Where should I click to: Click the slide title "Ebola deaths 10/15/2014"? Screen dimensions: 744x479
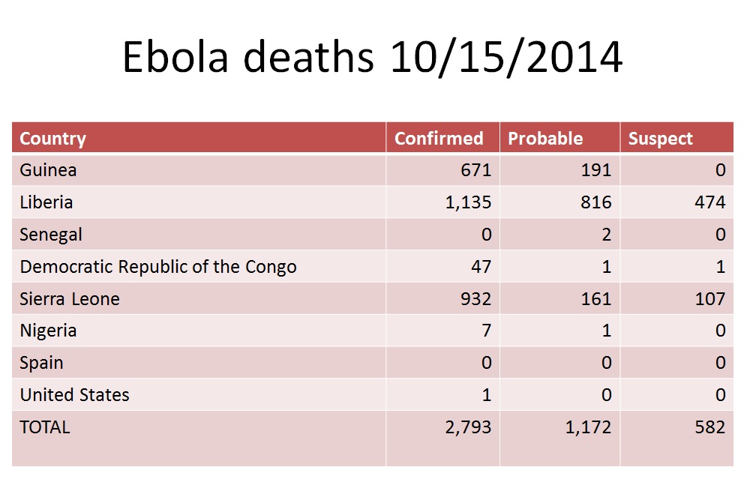coord(372,57)
